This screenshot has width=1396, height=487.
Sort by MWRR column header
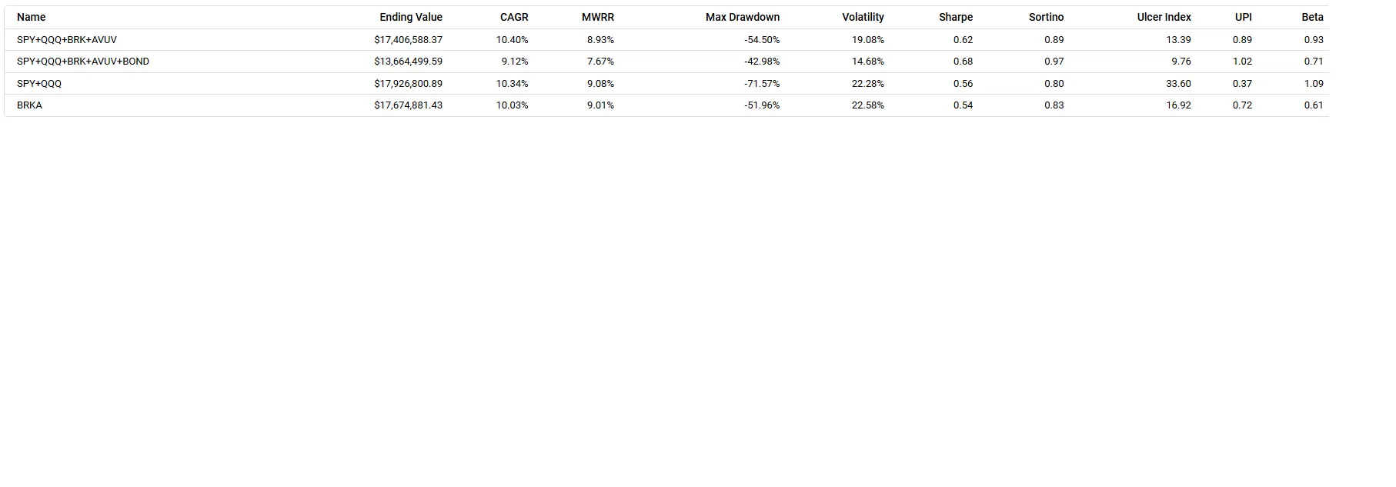598,17
